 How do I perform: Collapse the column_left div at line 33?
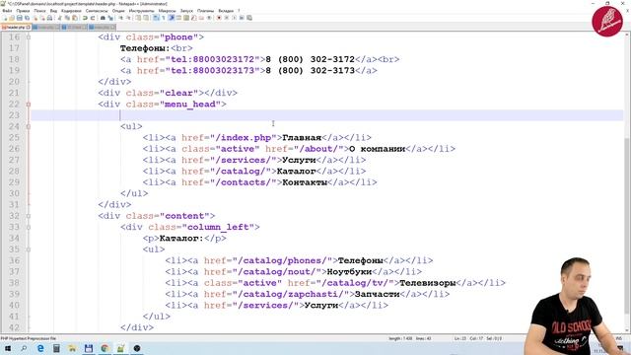[29, 227]
